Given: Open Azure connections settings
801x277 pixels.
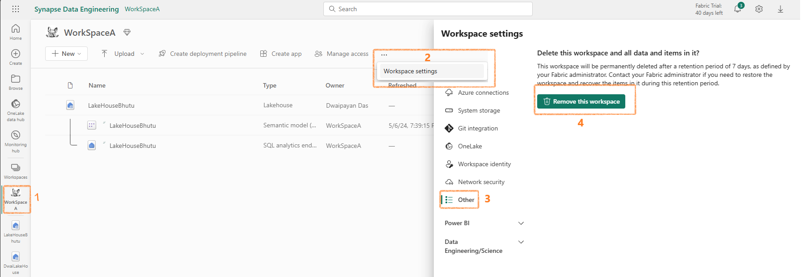Looking at the screenshot, I should 477,92.
